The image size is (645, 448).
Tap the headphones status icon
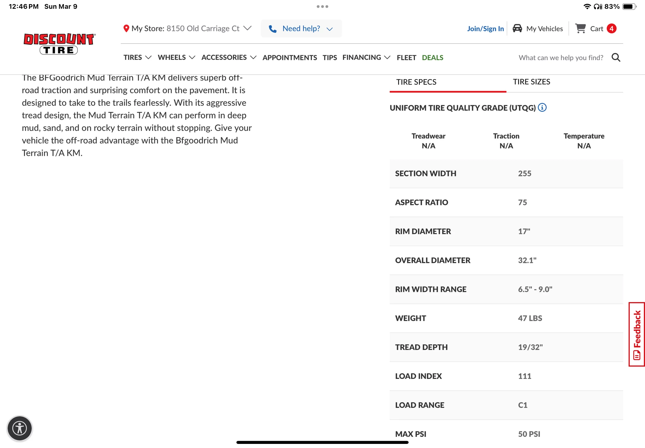[598, 6]
